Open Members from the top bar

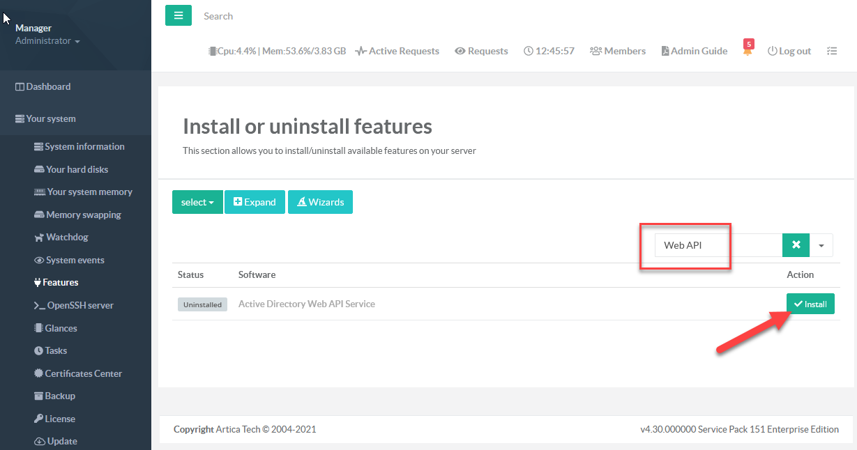(618, 51)
